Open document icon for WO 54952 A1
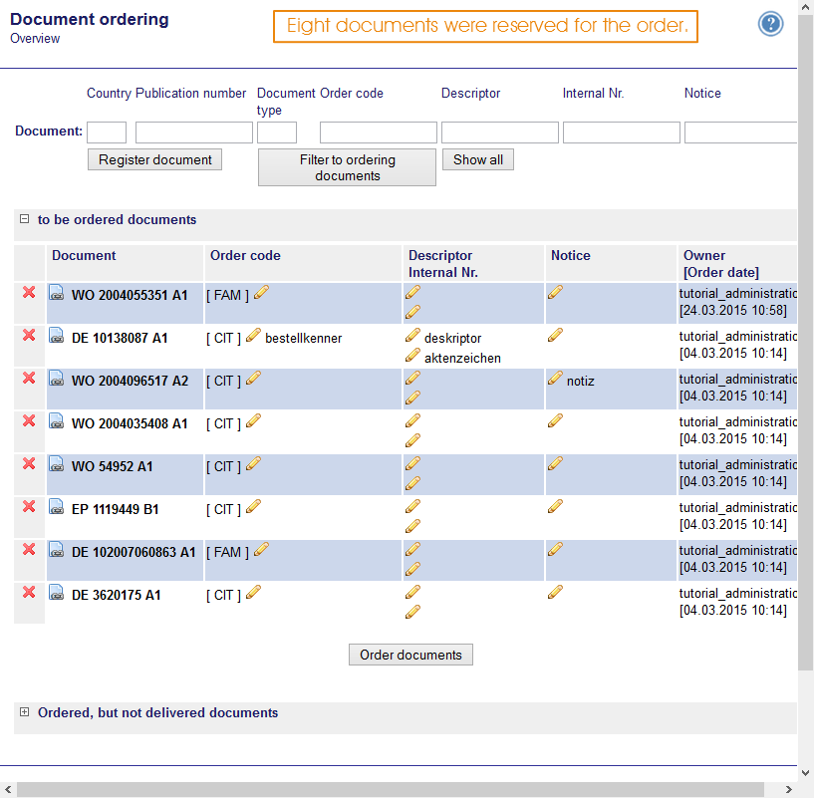 pyautogui.click(x=57, y=464)
